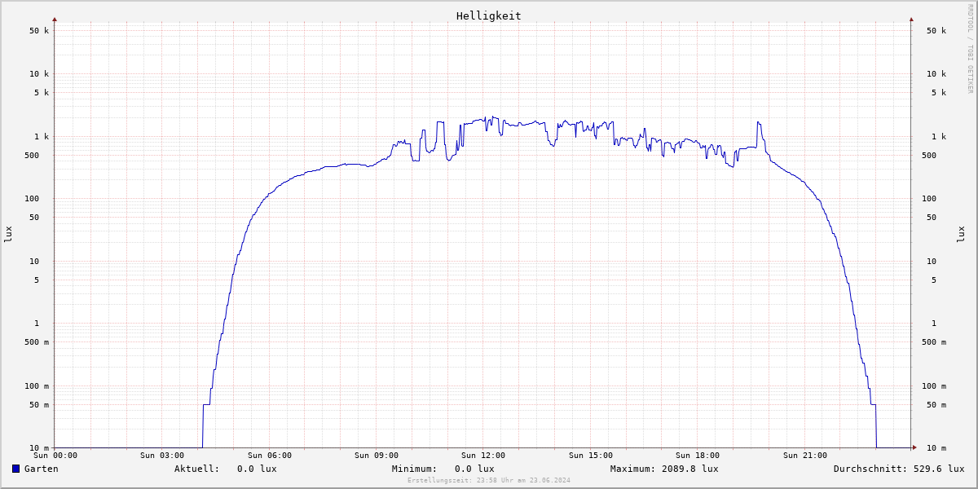Click the Sun 12:00 time axis label
The image size is (978, 489).
click(x=483, y=456)
